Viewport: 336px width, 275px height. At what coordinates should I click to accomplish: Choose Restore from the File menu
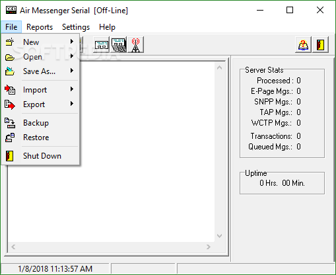click(40, 137)
